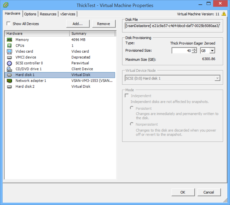This screenshot has width=230, height=205.
Task: Click the Memory chip icon
Action: 9,40
